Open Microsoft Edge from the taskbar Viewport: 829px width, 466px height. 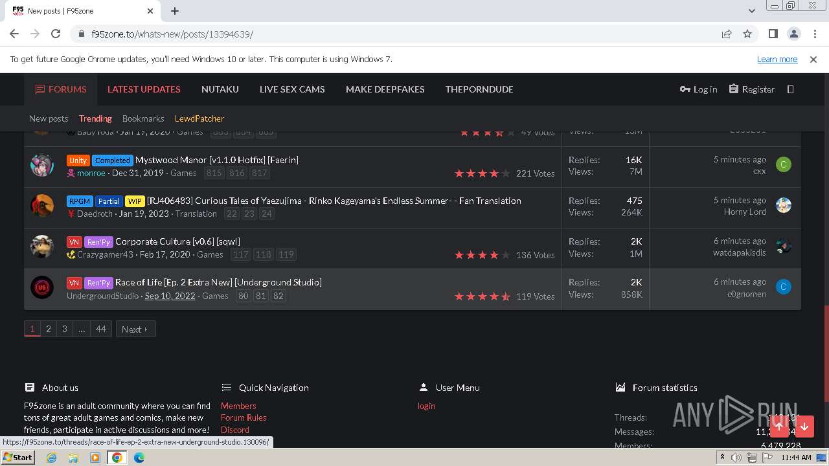[139, 458]
